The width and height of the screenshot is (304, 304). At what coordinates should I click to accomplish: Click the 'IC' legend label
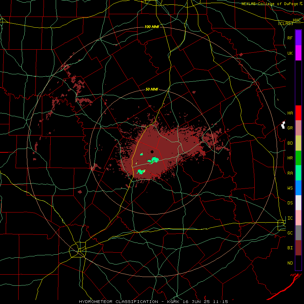[290, 218]
